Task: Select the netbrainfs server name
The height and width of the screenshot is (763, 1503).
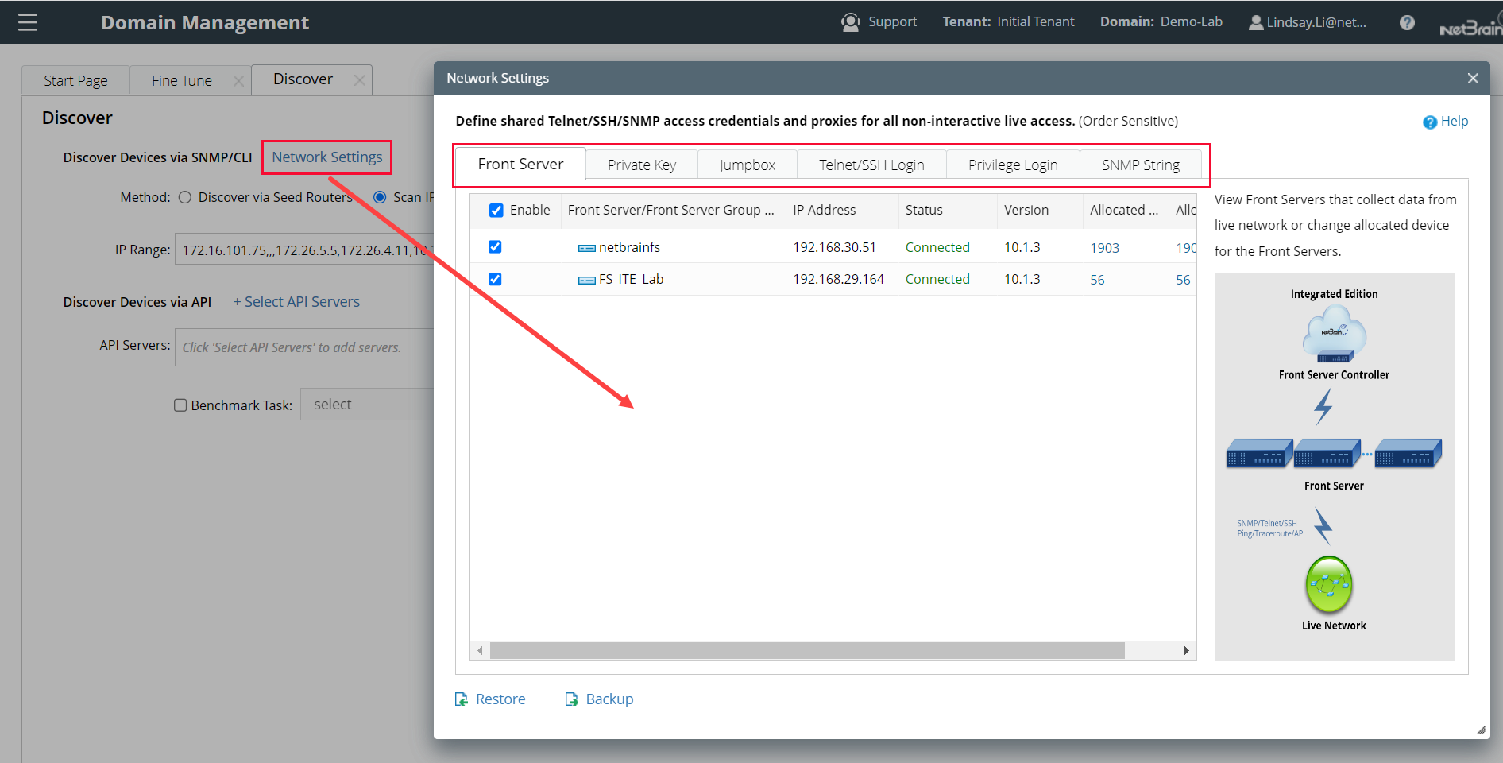Action: (629, 247)
